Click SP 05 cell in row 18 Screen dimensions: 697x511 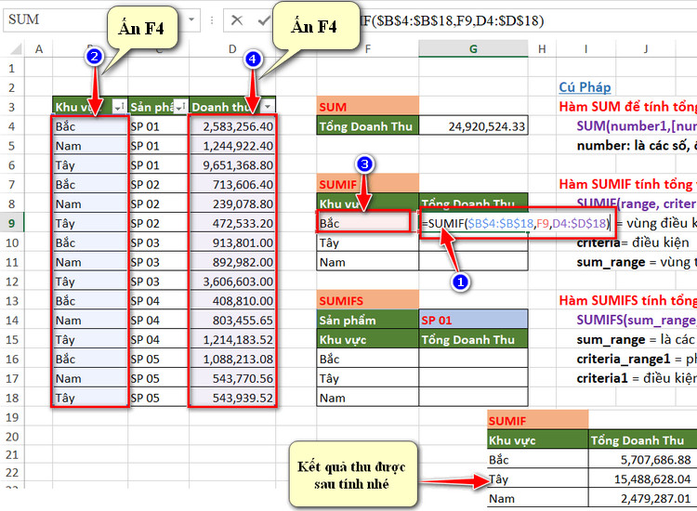[158, 398]
